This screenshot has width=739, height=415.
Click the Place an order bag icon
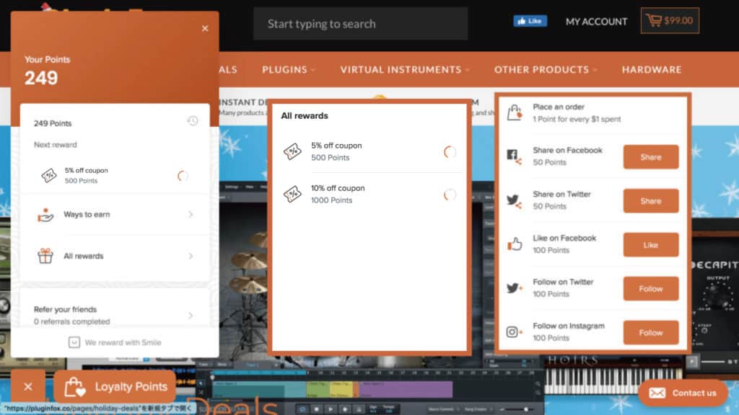(x=514, y=113)
